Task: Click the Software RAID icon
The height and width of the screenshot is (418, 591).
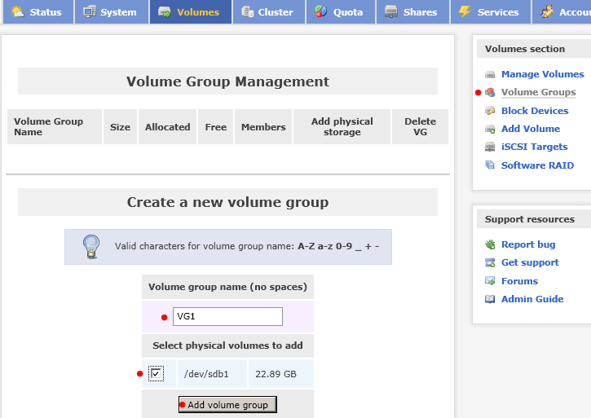Action: click(x=490, y=165)
